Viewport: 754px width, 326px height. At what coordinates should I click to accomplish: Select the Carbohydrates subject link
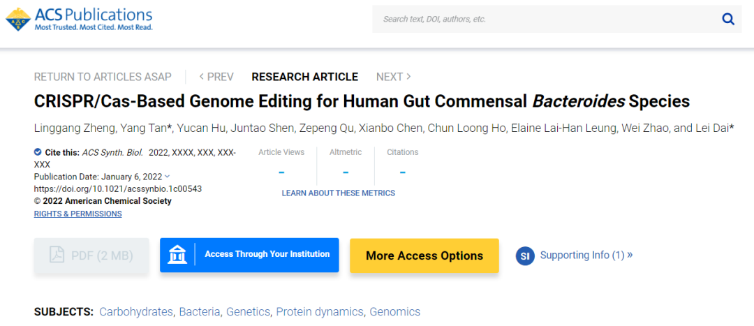(136, 312)
